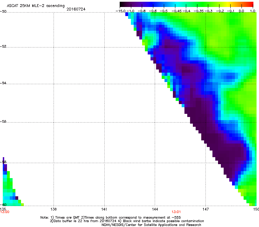Click the "147" longitude axis label
Image resolution: width=259 pixels, height=227 pixels.
pos(205,209)
